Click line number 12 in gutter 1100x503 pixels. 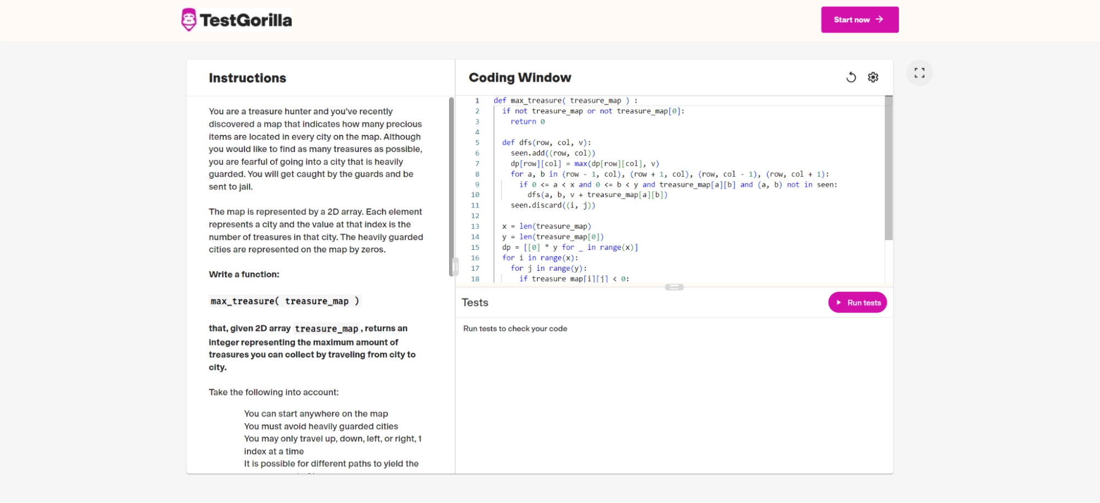click(475, 216)
